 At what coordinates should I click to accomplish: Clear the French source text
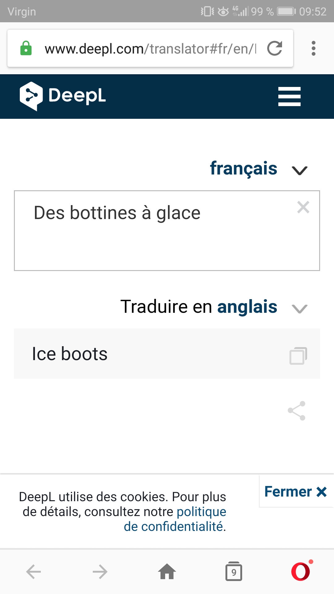coord(303,207)
